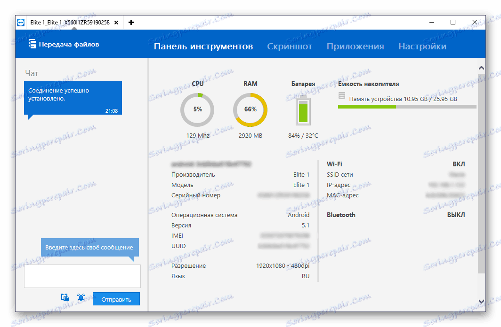The width and height of the screenshot is (501, 327).
Task: Open Передача файлов file transfer
Action: pyautogui.click(x=64, y=44)
